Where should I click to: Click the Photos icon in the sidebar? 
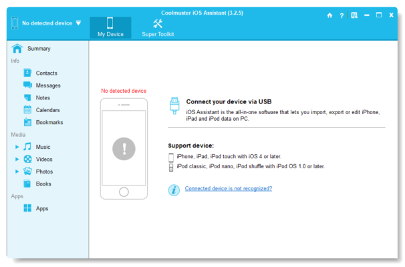click(x=27, y=171)
